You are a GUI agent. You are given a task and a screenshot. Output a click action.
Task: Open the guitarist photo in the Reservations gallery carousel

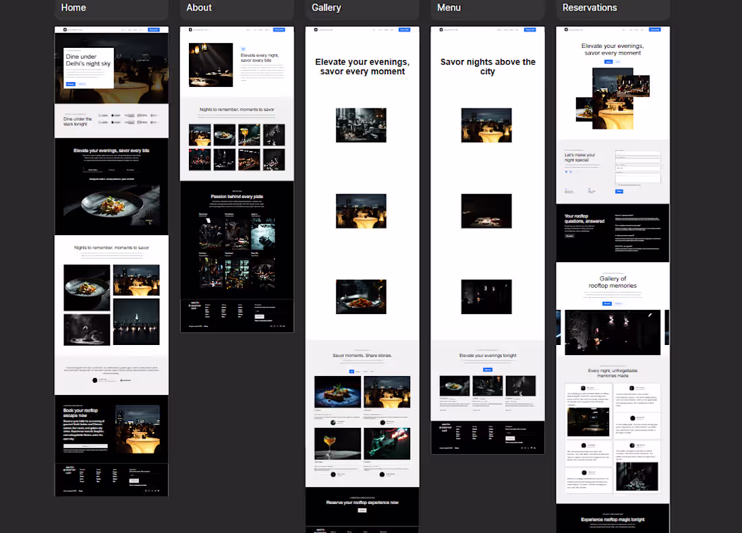click(612, 333)
